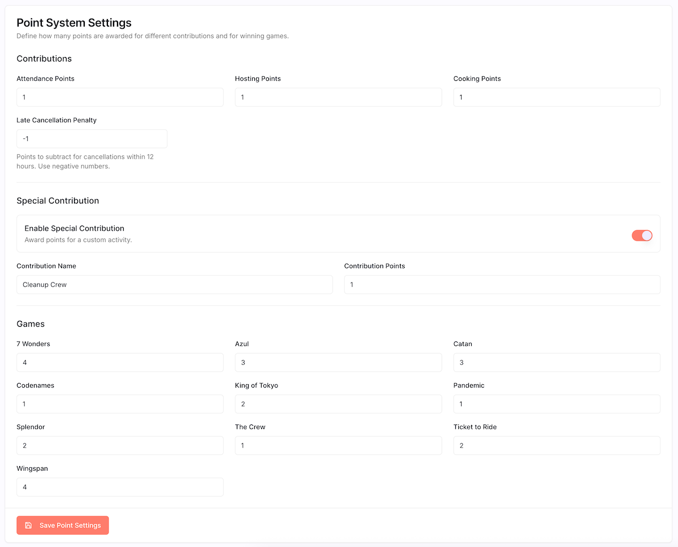Screen dimensions: 678x547
Task: Select the Contribution Points input field
Action: point(502,284)
